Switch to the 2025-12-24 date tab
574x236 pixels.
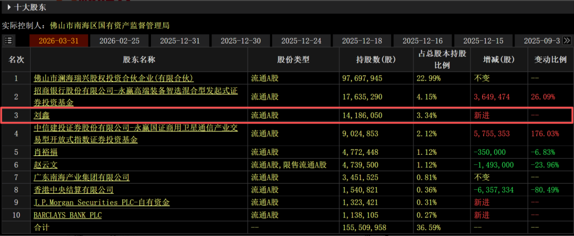301,41
